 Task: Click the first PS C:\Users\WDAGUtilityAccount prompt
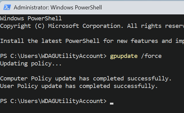tap(53, 56)
